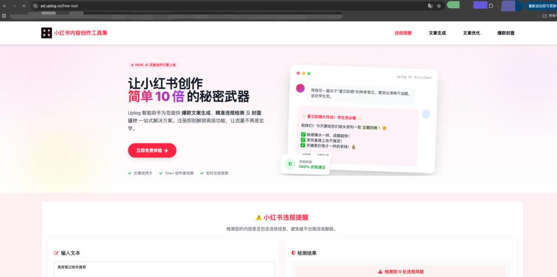
Task: Click the green checkbox emoji beside 肤感像水一样
Action: click(x=303, y=135)
